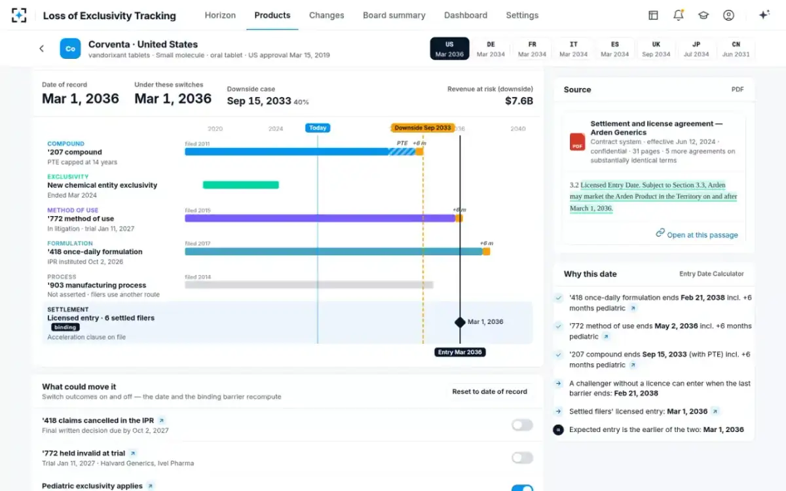Open notifications bell
Screen dimensions: 786x491
(679, 15)
